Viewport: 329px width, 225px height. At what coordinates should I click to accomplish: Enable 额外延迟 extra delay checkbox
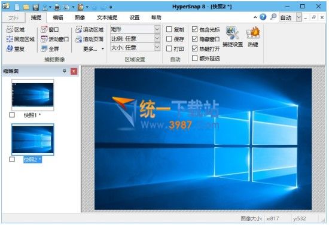pos(195,58)
